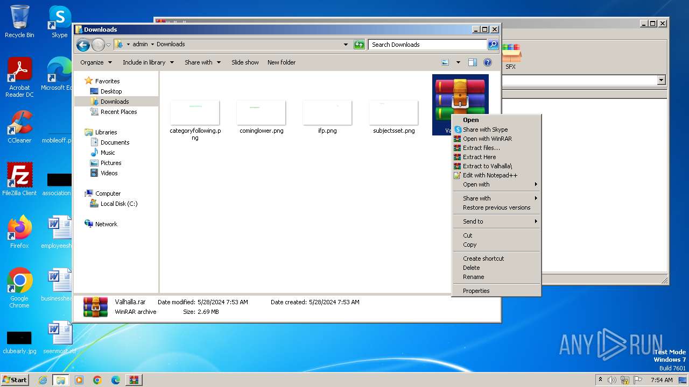Choose Extract Here menu entry
The image size is (689, 387).
[496, 157]
